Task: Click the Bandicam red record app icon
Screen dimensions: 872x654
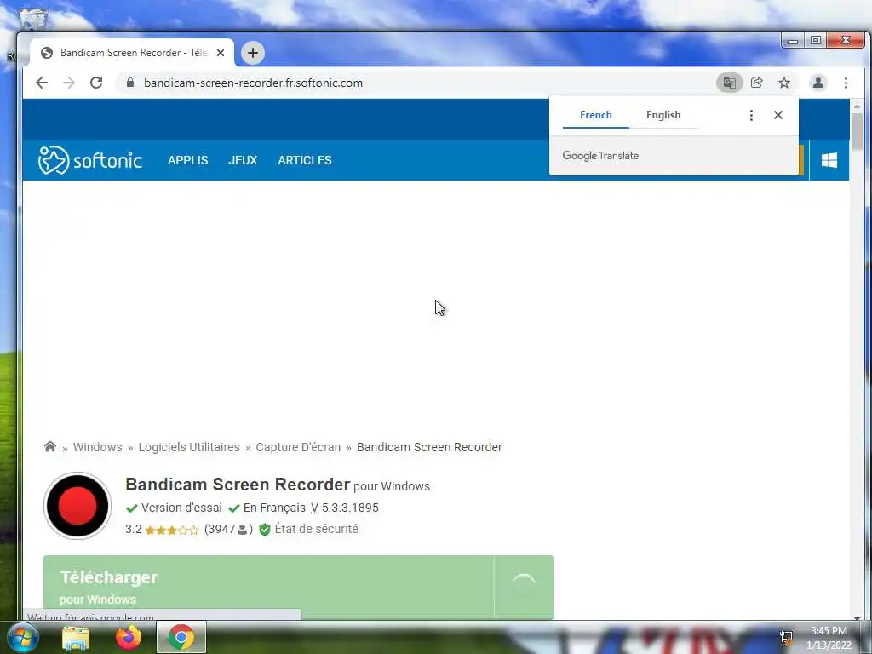Action: 77,506
